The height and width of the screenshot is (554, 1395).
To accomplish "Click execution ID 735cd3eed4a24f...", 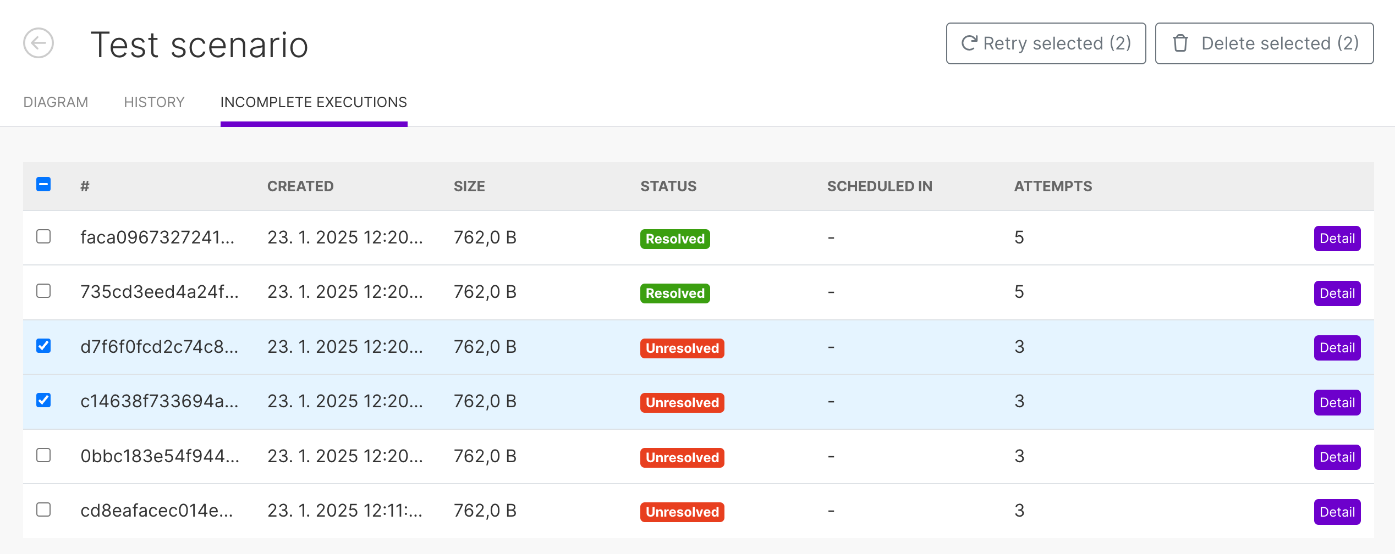I will [160, 292].
